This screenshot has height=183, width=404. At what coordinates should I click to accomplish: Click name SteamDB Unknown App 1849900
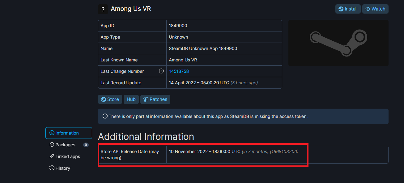(203, 48)
